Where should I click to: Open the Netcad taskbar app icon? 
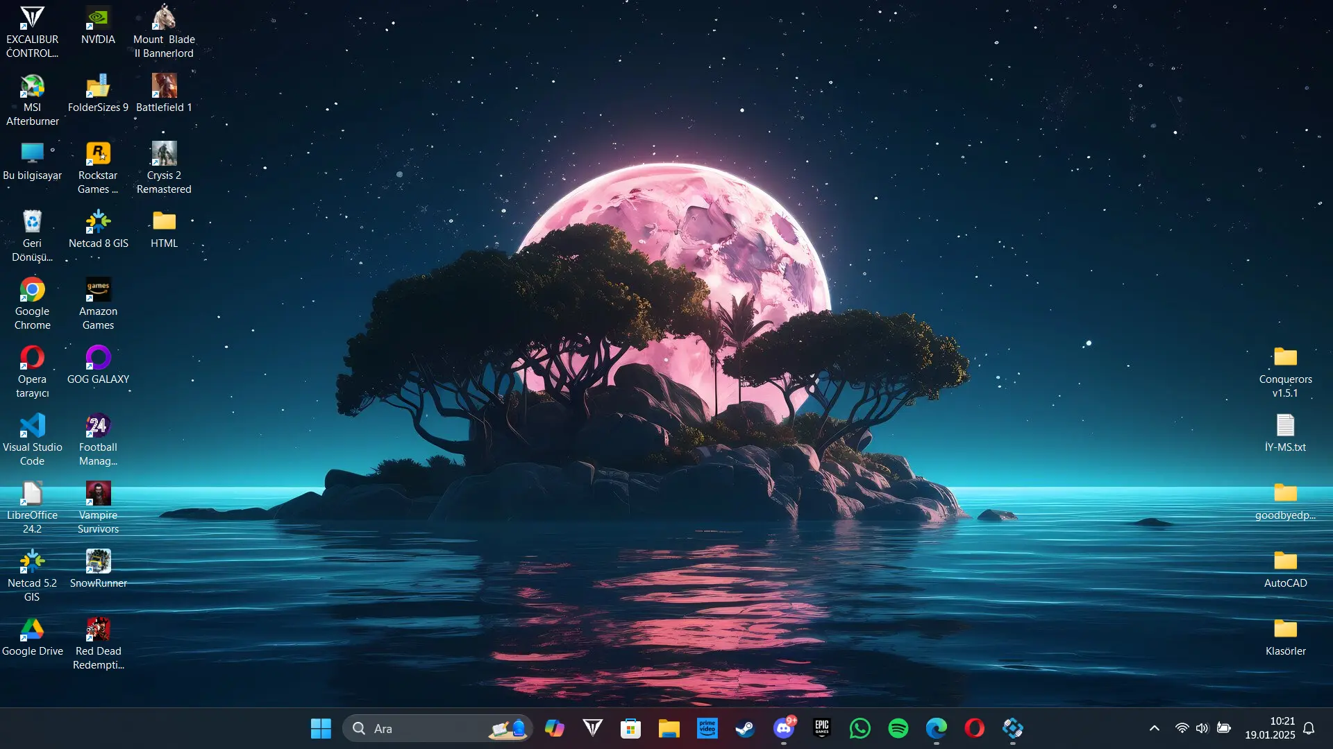point(1013,728)
